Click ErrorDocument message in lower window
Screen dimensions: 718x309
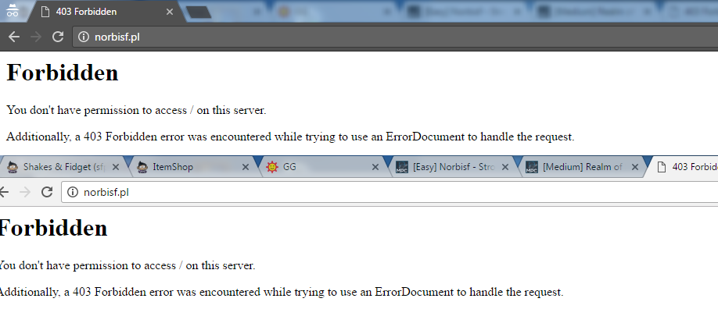[282, 292]
